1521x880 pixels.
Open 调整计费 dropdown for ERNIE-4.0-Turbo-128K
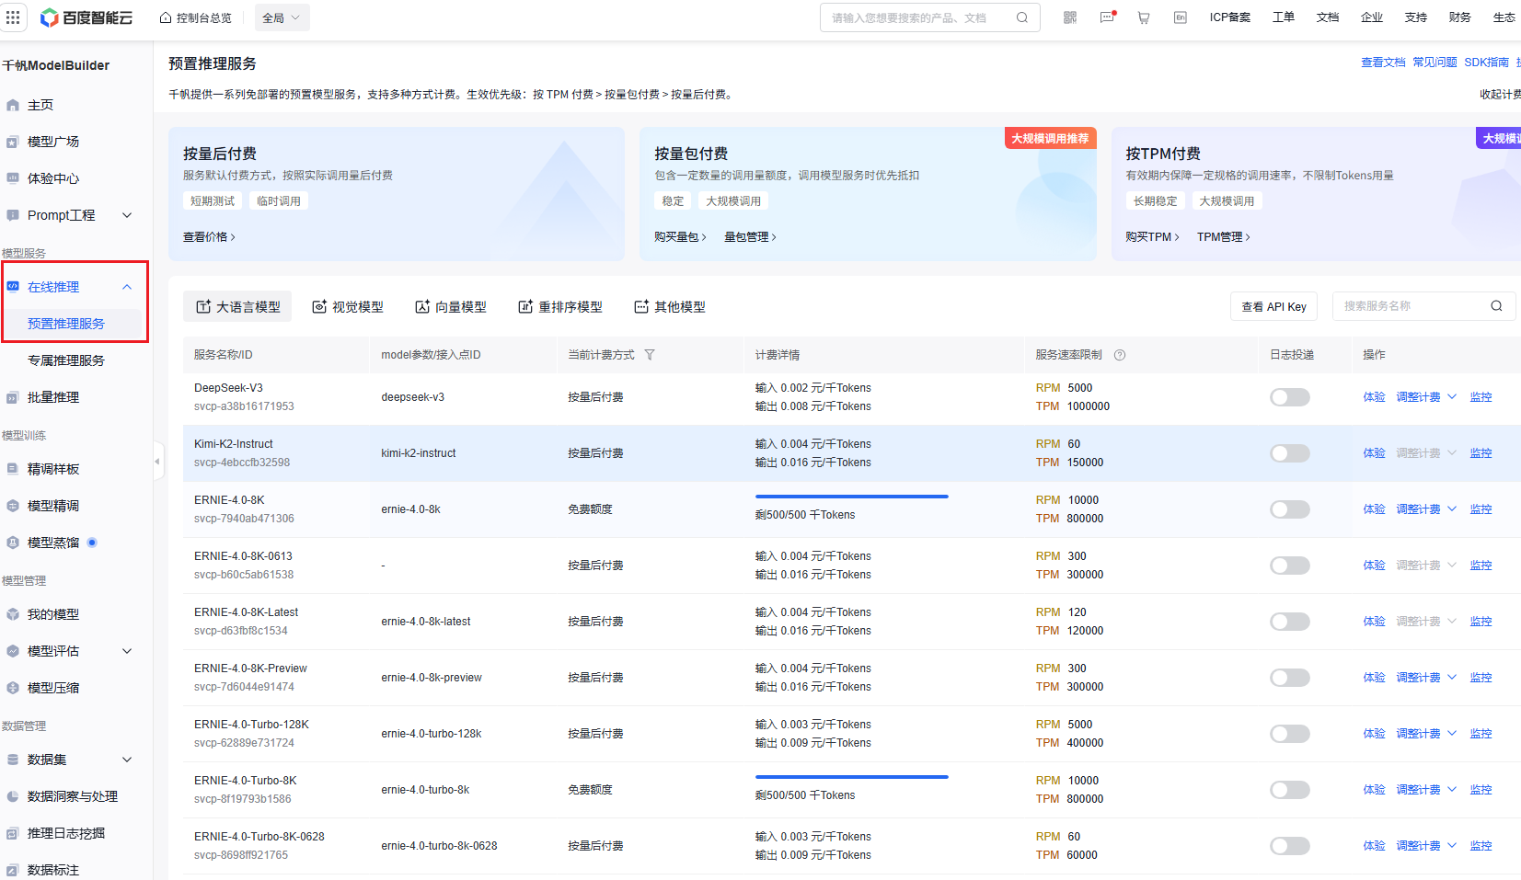coord(1426,734)
